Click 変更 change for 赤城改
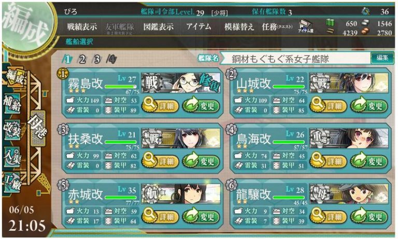This screenshot has width=398, height=239. tap(201, 216)
